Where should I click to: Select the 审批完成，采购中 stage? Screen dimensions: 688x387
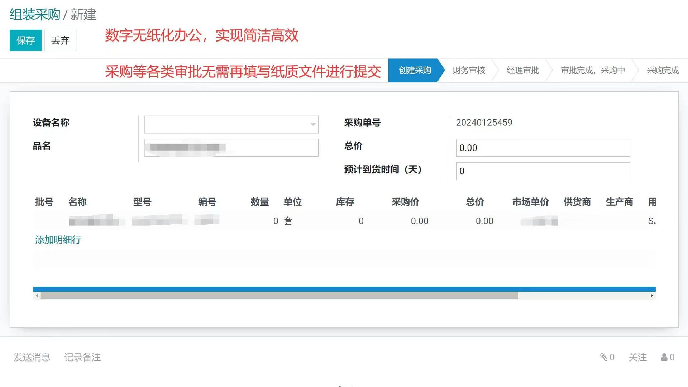click(593, 71)
